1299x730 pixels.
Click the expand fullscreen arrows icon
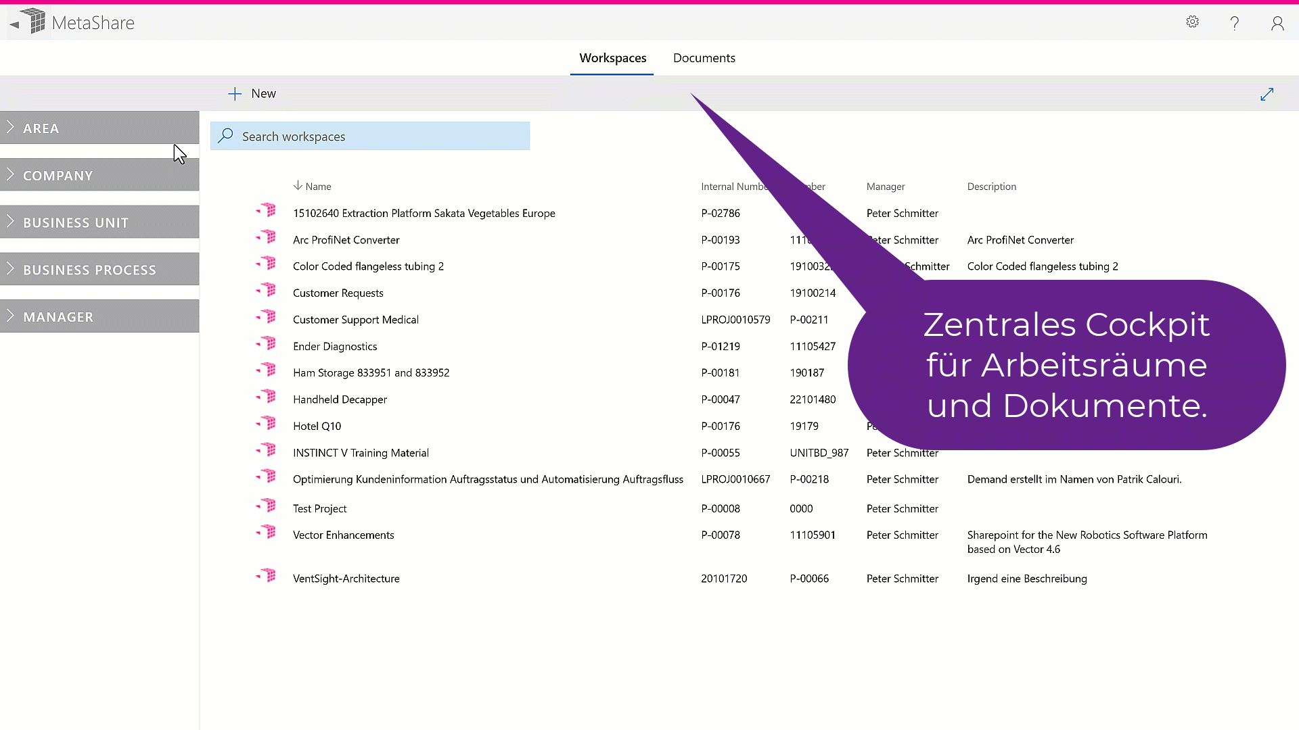pos(1267,94)
